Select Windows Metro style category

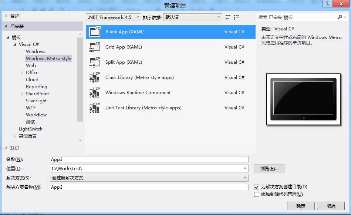(48, 58)
